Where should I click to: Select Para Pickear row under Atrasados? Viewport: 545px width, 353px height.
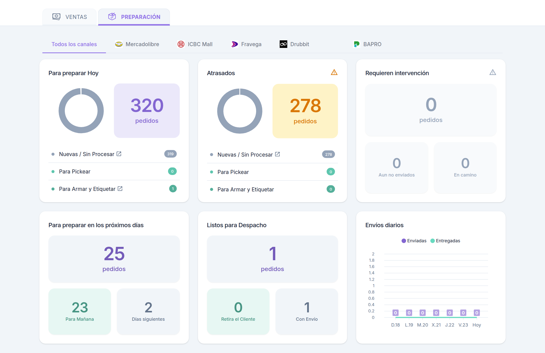[x=272, y=172]
